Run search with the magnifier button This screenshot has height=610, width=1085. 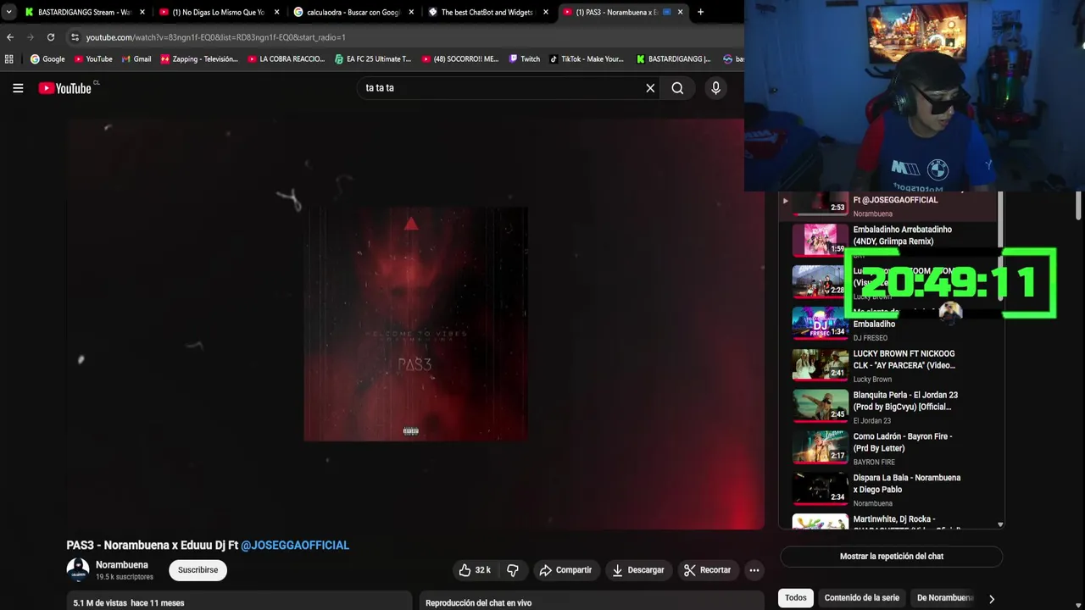click(677, 88)
